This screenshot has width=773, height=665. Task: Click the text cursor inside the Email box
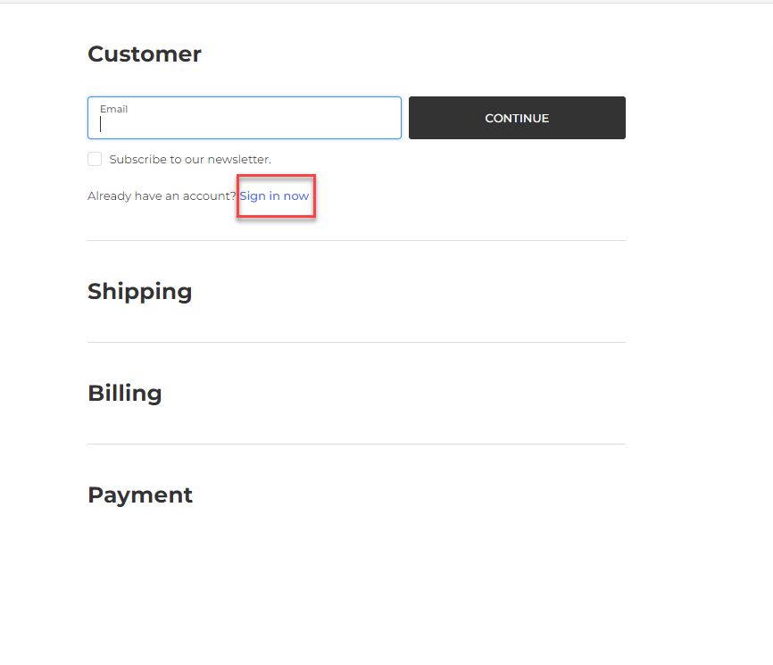[x=101, y=125]
